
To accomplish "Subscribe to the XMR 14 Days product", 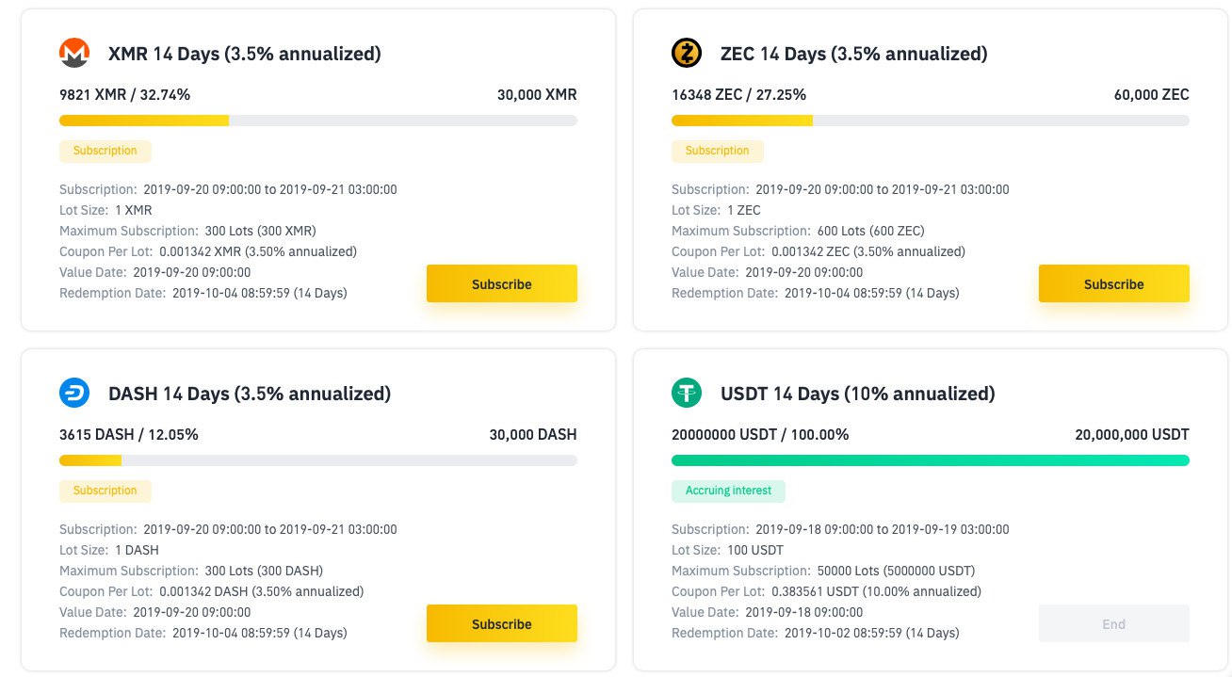I will [x=502, y=283].
